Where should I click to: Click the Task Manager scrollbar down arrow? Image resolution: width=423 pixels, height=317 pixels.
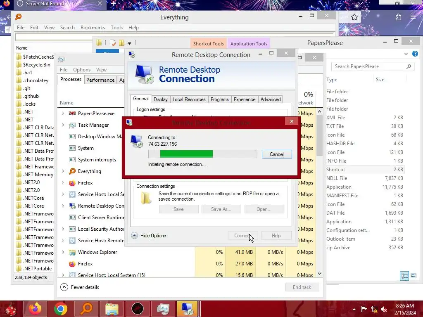click(x=319, y=274)
